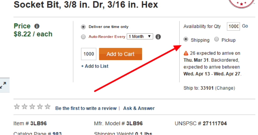
Task: Click the Add to Cart button
Action: [x=120, y=54]
